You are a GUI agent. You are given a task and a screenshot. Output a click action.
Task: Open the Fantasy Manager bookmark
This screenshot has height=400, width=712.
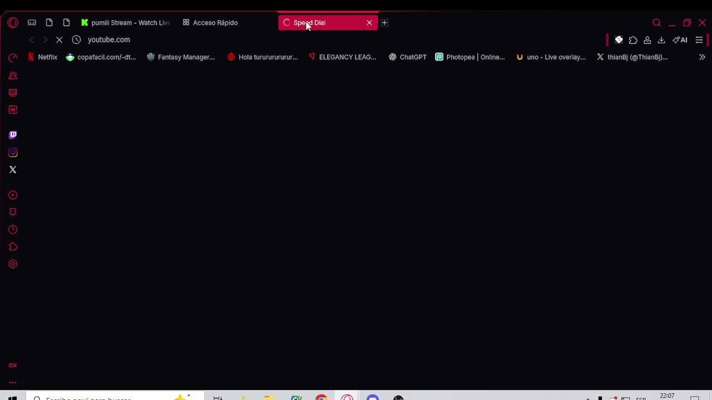click(181, 57)
